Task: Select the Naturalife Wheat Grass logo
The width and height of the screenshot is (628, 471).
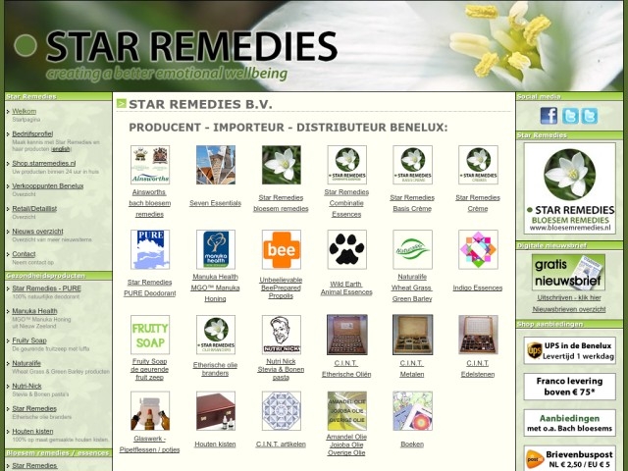Action: pos(412,249)
